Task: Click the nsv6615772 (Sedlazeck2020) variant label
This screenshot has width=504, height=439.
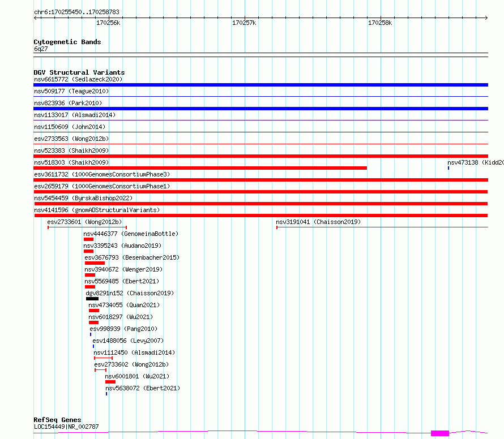Action: click(x=78, y=79)
